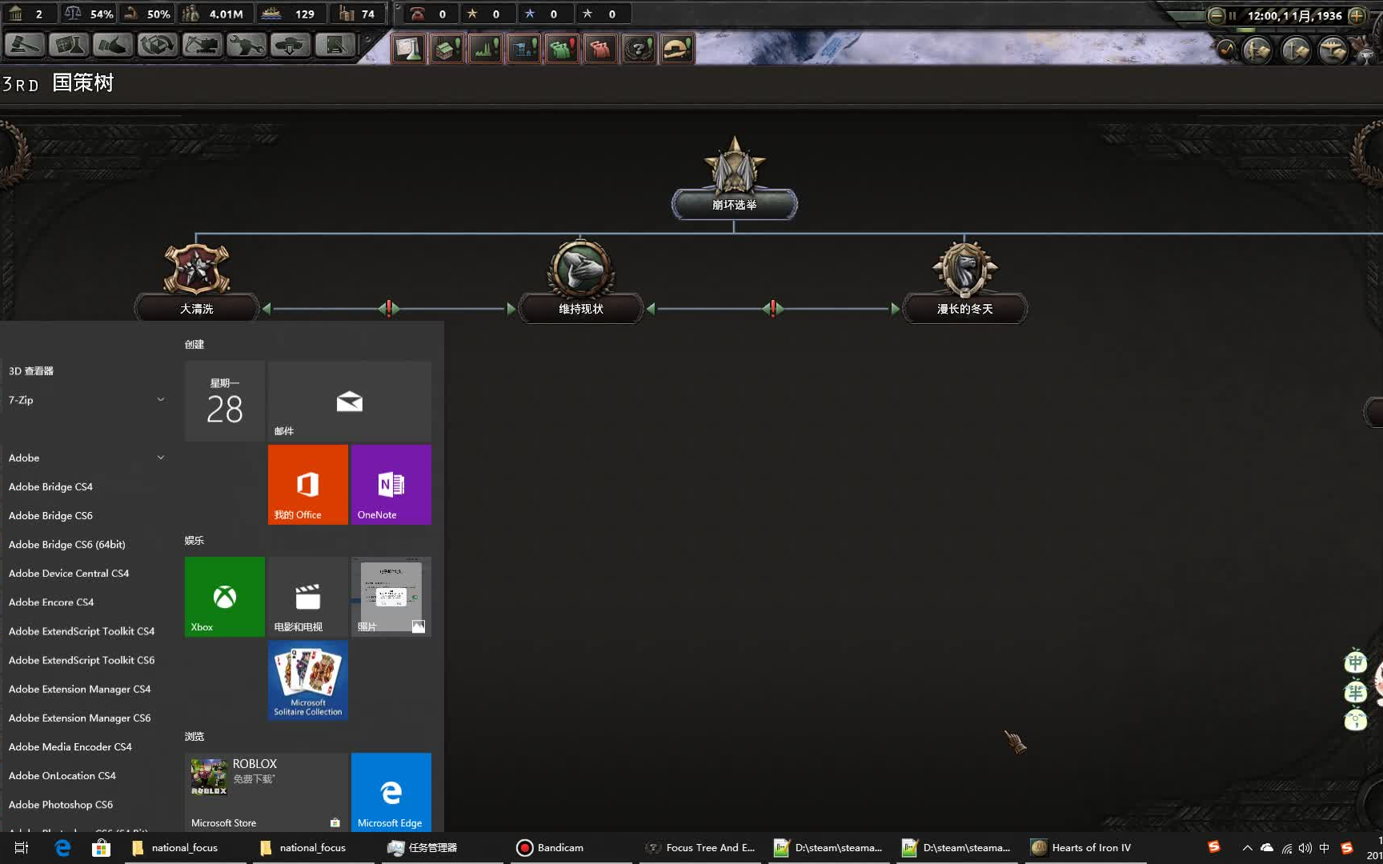Click volume speaker icon in system tray
The height and width of the screenshot is (864, 1383).
pyautogui.click(x=1305, y=848)
